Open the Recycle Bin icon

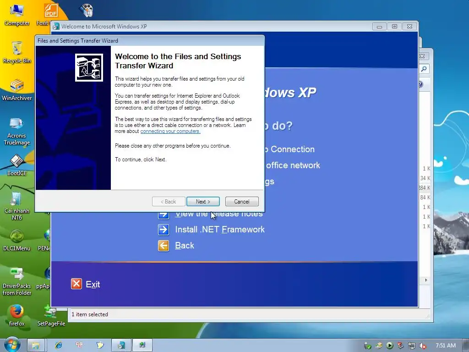[17, 53]
